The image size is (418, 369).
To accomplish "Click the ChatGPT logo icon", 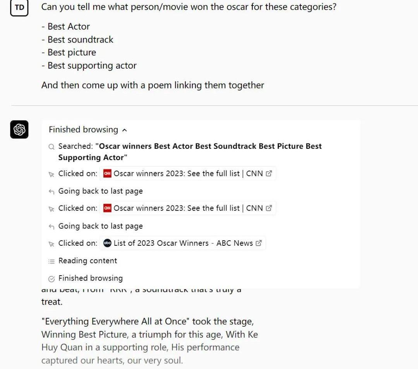I will coord(19,129).
